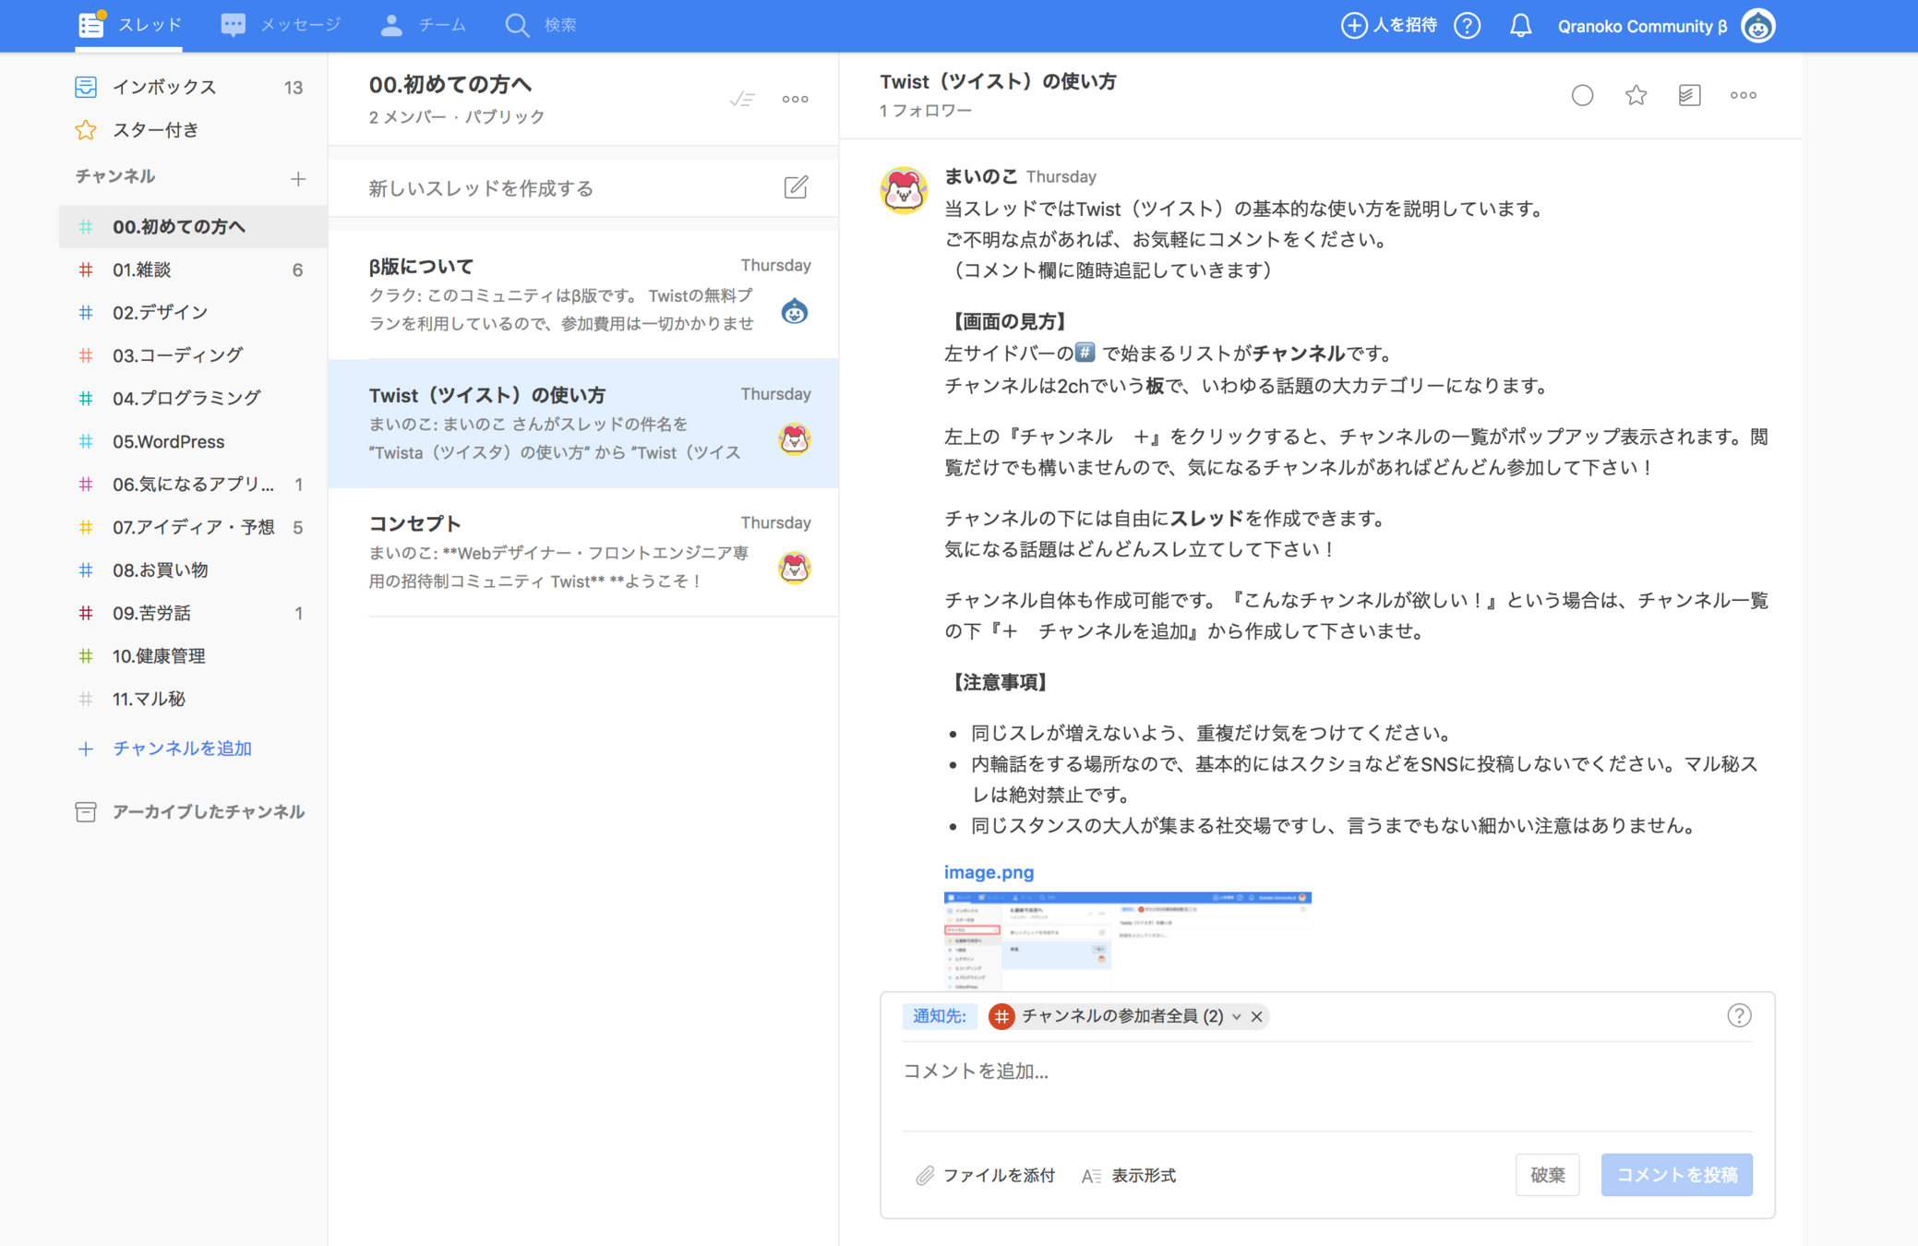Open the thread options three-dots menu
The height and width of the screenshot is (1246, 1918).
pyautogui.click(x=1743, y=95)
